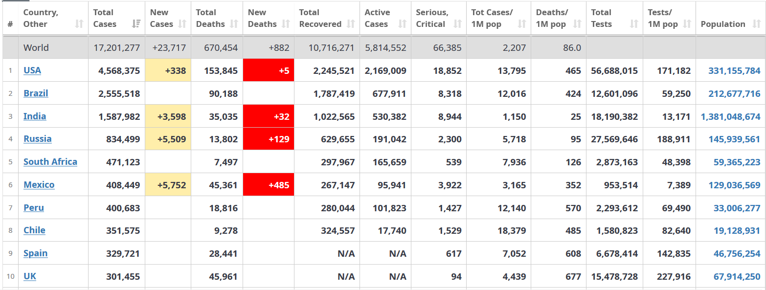Click Mexico new deaths cell +485
Viewport: 766px width, 290px height.
pyautogui.click(x=269, y=185)
